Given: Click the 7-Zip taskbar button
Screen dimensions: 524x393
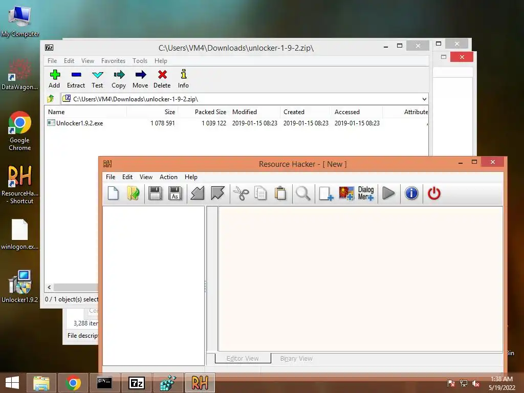Looking at the screenshot, I should click(x=136, y=383).
